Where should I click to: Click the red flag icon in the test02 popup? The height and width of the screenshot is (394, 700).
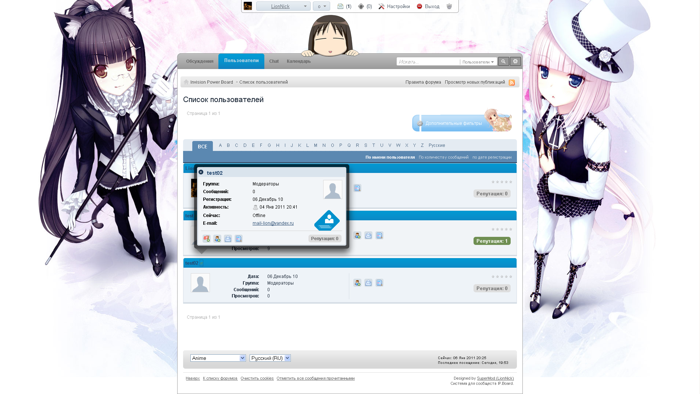(x=207, y=239)
